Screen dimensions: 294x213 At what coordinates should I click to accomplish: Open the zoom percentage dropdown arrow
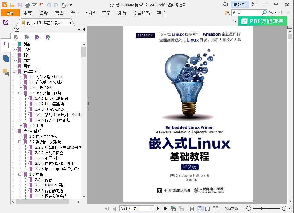[244, 208]
